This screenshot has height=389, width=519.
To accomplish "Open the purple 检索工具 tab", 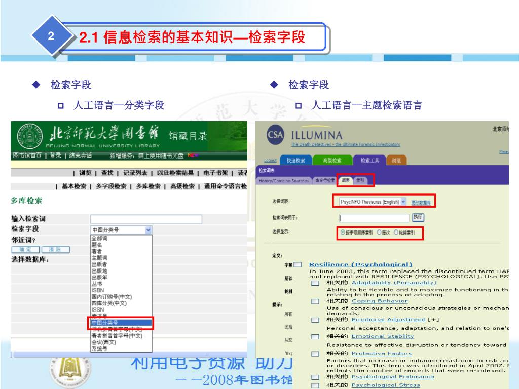I will (x=369, y=160).
